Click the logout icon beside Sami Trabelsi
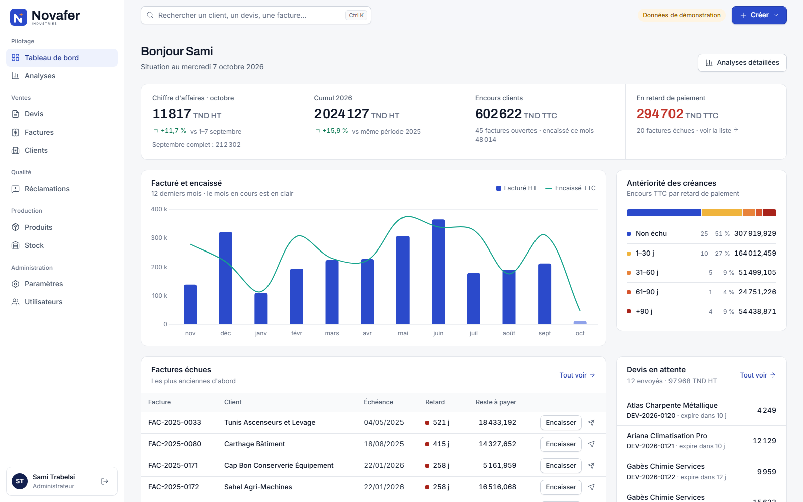Viewport: 803px width, 502px height. pyautogui.click(x=105, y=481)
